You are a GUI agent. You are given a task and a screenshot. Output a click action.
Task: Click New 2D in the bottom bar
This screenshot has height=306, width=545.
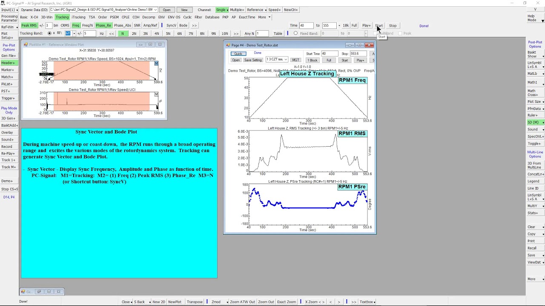pyautogui.click(x=158, y=302)
